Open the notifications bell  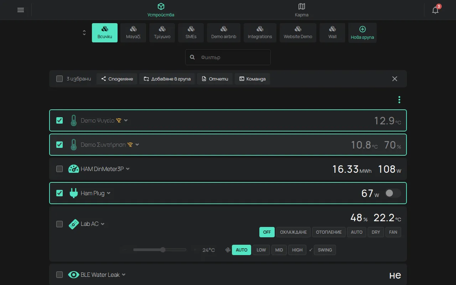[435, 10]
